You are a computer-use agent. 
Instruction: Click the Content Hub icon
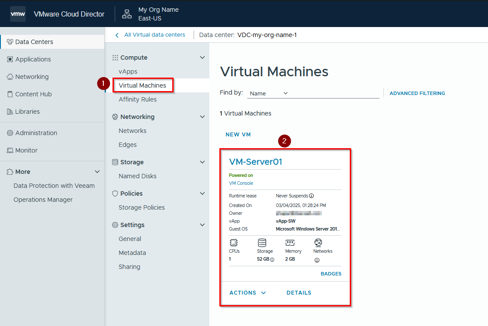tap(10, 94)
